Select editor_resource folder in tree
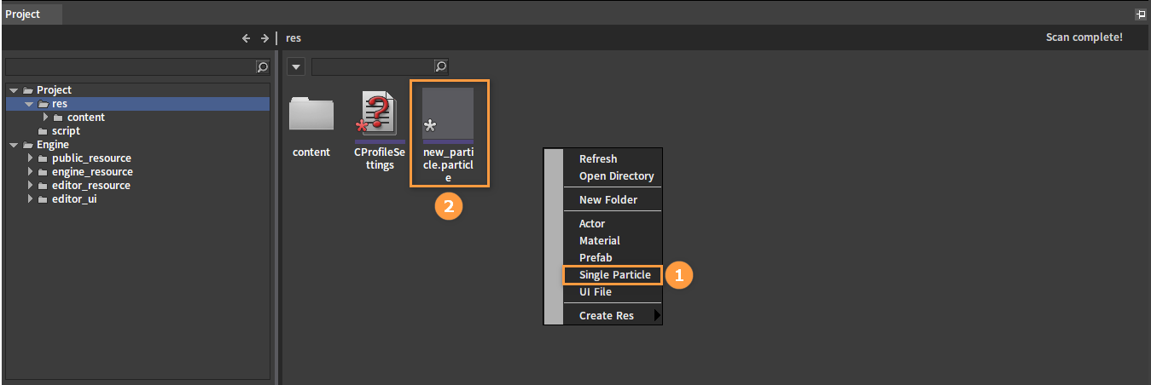Viewport: 1151px width, 385px height. coord(91,186)
